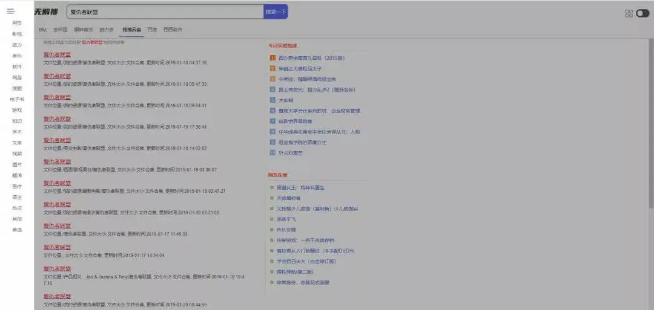Switch to the 我搜云盘 tab
Image resolution: width=654 pixels, height=310 pixels.
[132, 30]
